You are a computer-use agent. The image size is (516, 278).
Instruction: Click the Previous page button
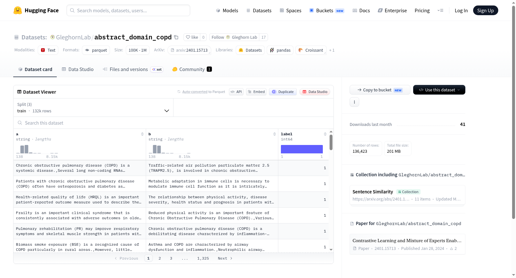[x=126, y=258]
